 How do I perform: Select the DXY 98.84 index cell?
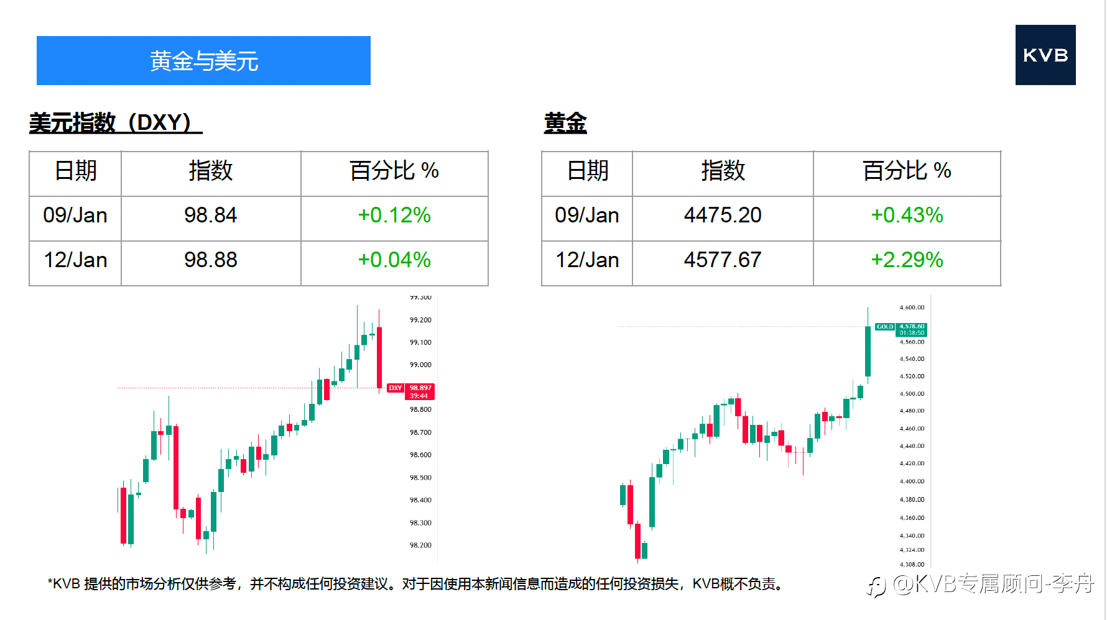pyautogui.click(x=210, y=216)
